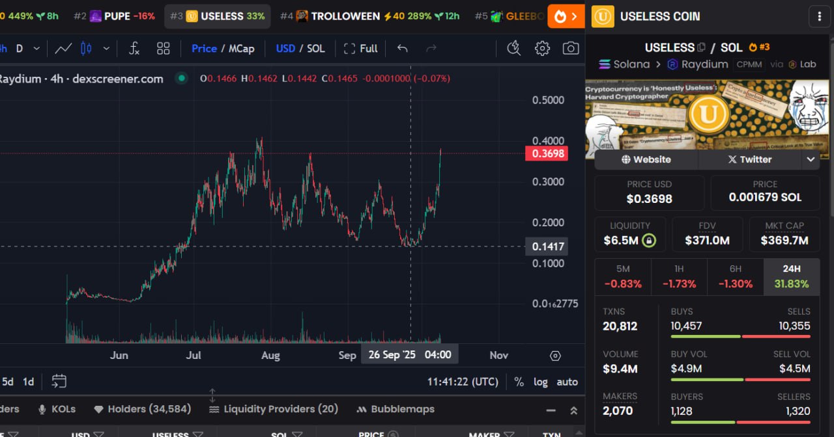
Task: Switch to the Bubblemaps tab
Action: click(x=395, y=409)
